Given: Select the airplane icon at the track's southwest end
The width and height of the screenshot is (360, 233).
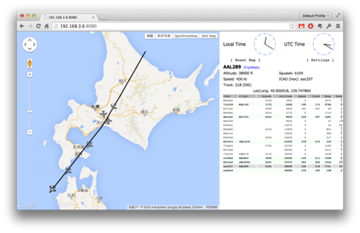Looking at the screenshot, I should coord(53,189).
